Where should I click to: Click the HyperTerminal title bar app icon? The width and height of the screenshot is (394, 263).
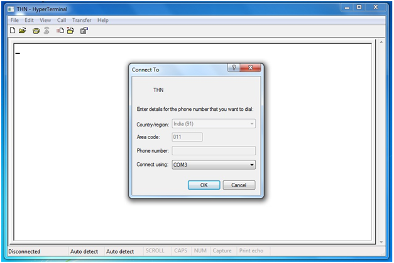click(11, 9)
